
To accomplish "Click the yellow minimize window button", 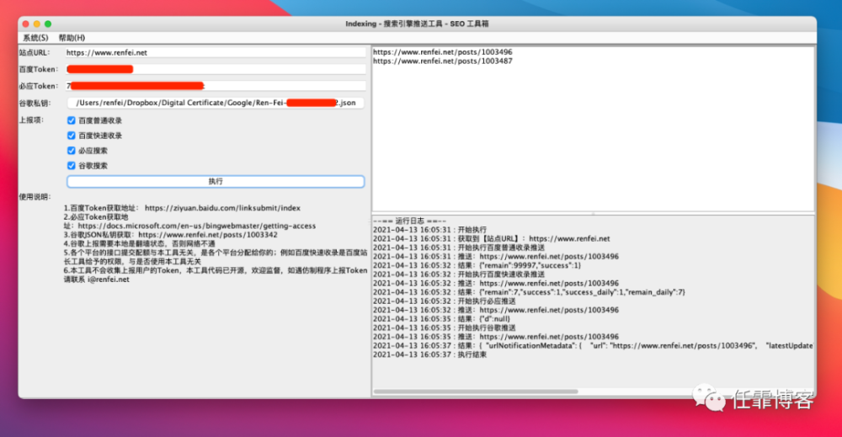I will (x=36, y=24).
